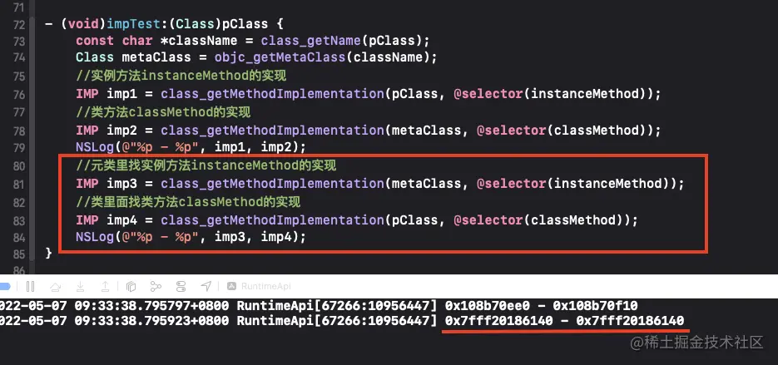Click console timestamp 09:33:38.795923+0800
Viewport: 778px width, 365px height.
click(151, 321)
